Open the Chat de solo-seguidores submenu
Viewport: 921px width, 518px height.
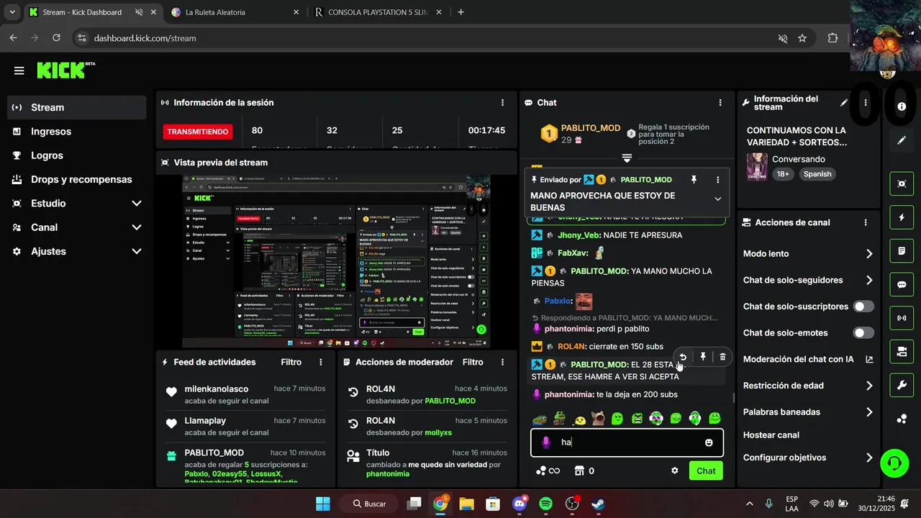[808, 281]
